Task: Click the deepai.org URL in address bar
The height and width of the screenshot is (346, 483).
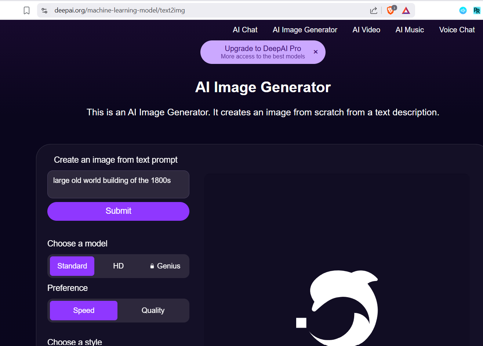Action: tap(120, 11)
